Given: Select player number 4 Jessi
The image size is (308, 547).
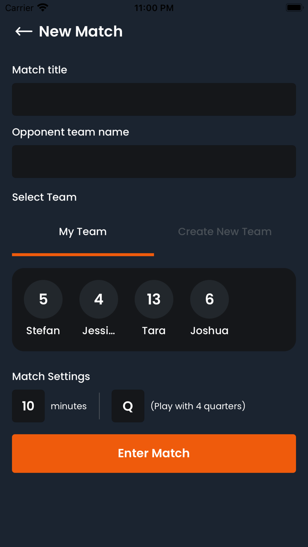Looking at the screenshot, I should (99, 299).
